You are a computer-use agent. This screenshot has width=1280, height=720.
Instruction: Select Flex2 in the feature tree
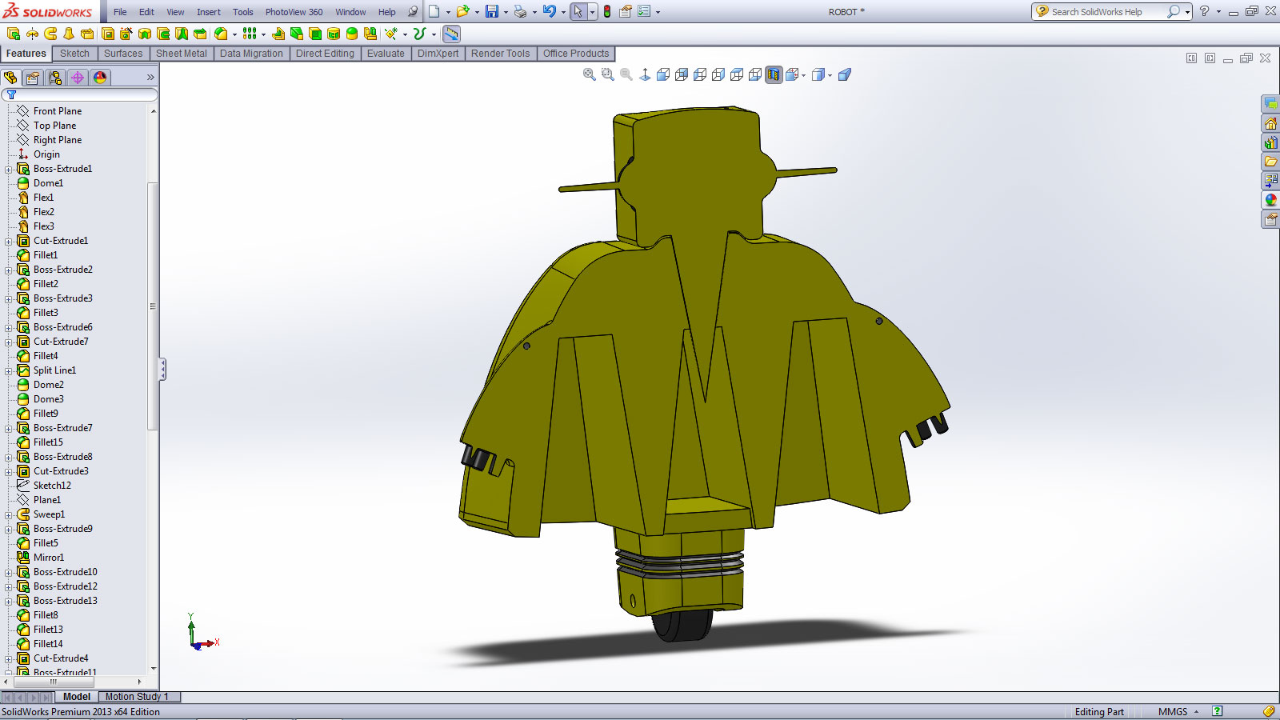(44, 212)
